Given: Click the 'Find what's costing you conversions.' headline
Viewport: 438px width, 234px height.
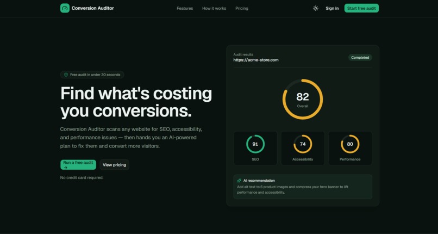Looking at the screenshot, I should click(x=136, y=102).
